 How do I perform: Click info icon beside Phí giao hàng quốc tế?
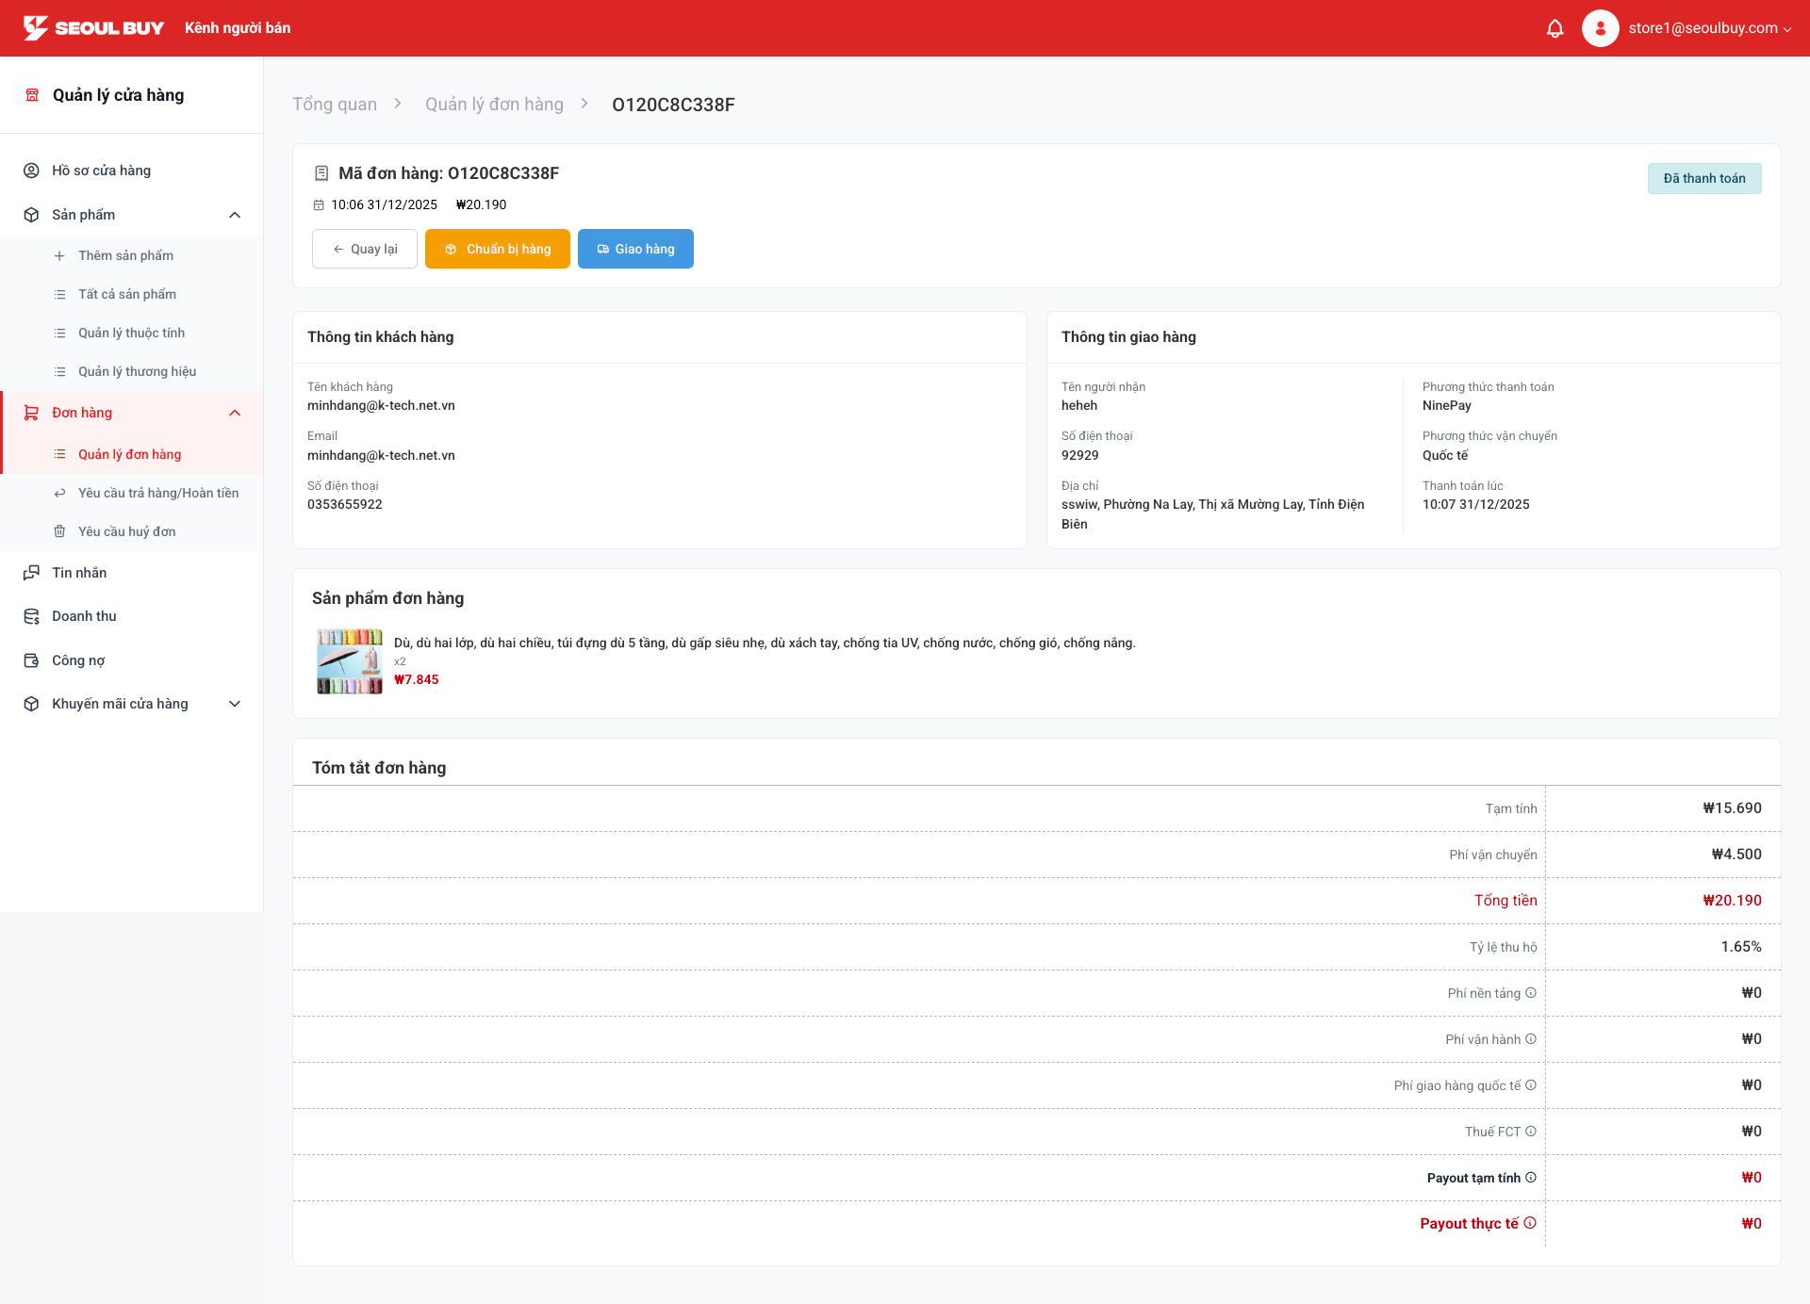click(1531, 1084)
